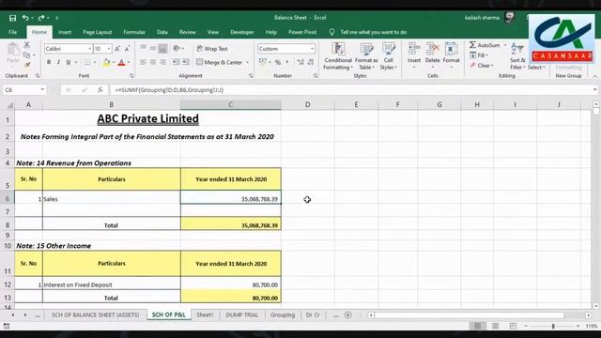Toggle Bold formatting
Image resolution: width=601 pixels, height=338 pixels.
[49, 62]
